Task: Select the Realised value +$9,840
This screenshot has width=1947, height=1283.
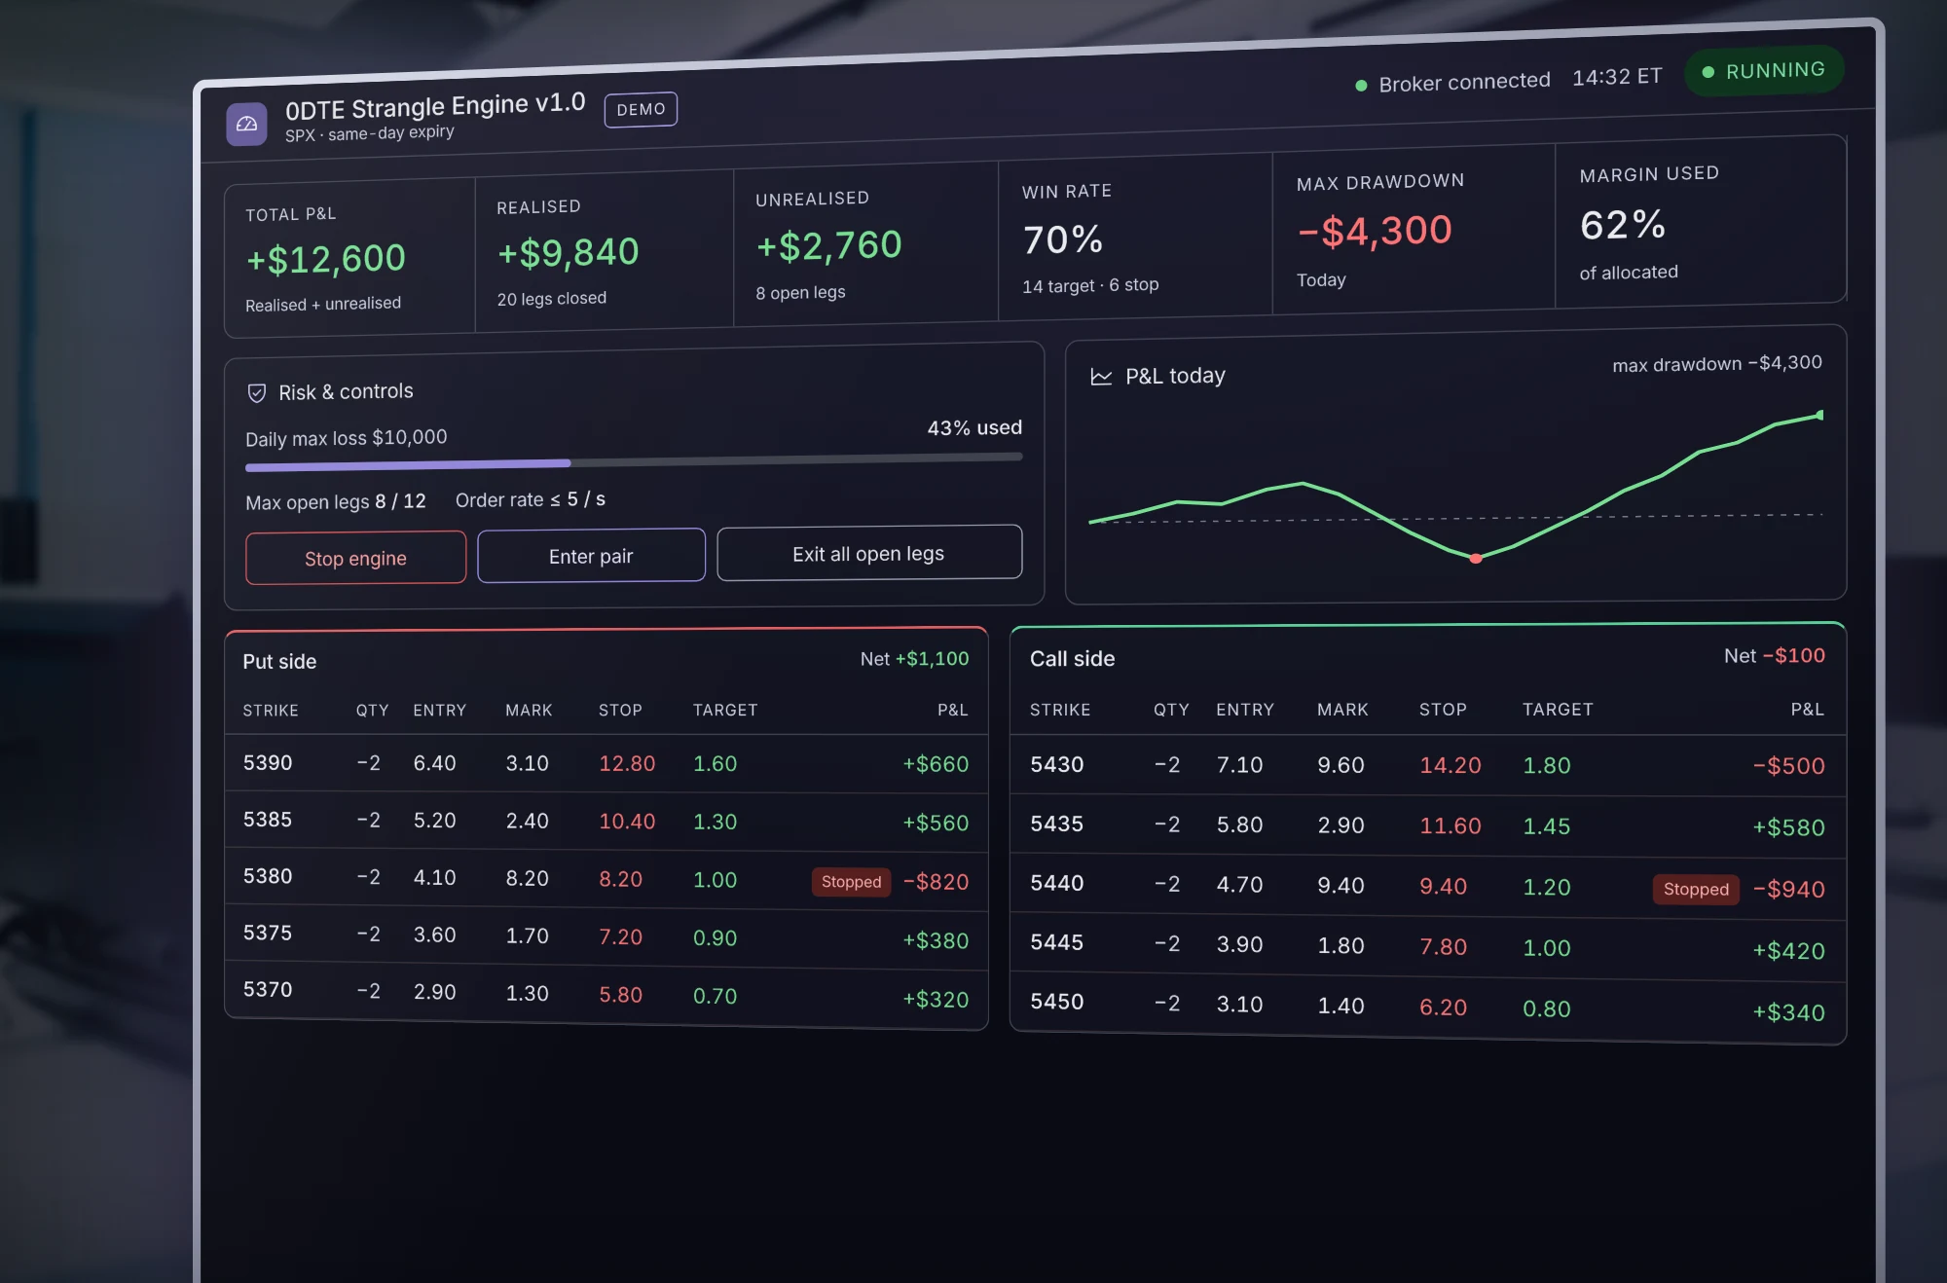Action: click(x=568, y=252)
